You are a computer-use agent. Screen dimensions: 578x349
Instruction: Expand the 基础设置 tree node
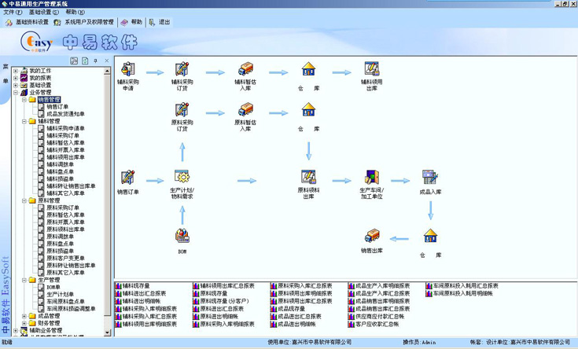tap(16, 85)
